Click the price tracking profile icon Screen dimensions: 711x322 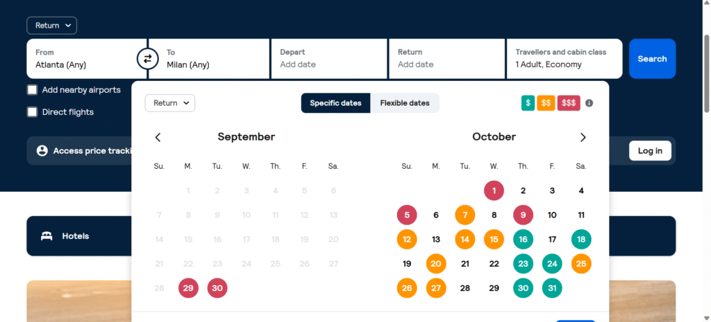tap(42, 150)
